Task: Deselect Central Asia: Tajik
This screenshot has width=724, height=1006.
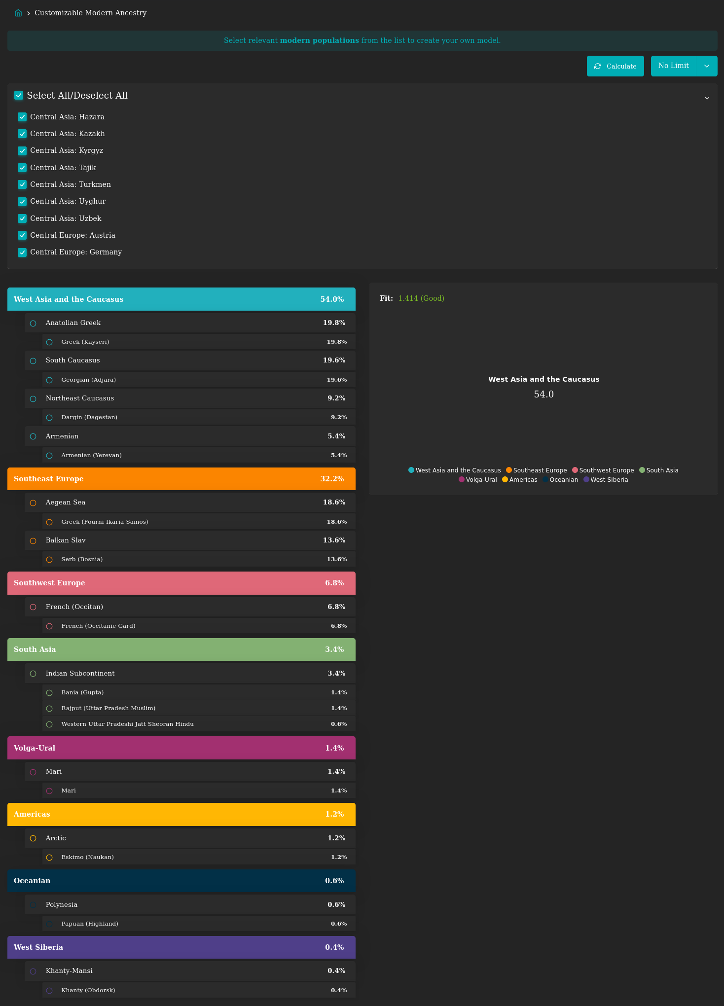Action: (22, 168)
